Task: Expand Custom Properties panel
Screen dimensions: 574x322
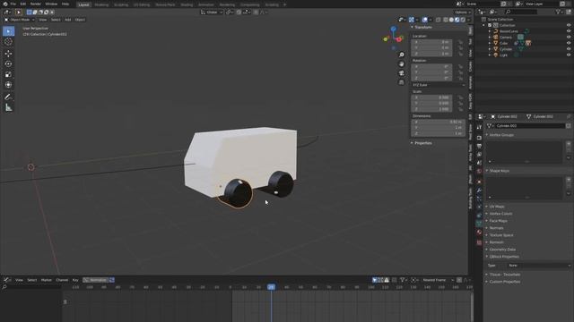Action: coord(504,282)
